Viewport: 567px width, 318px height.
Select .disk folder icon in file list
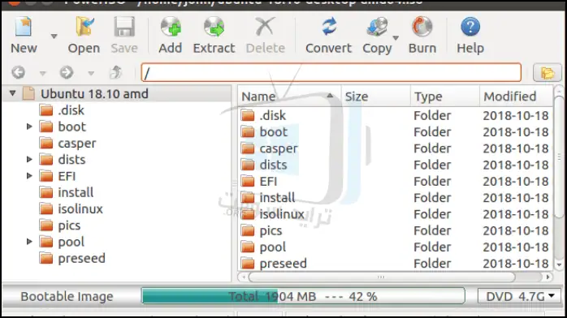coord(248,115)
